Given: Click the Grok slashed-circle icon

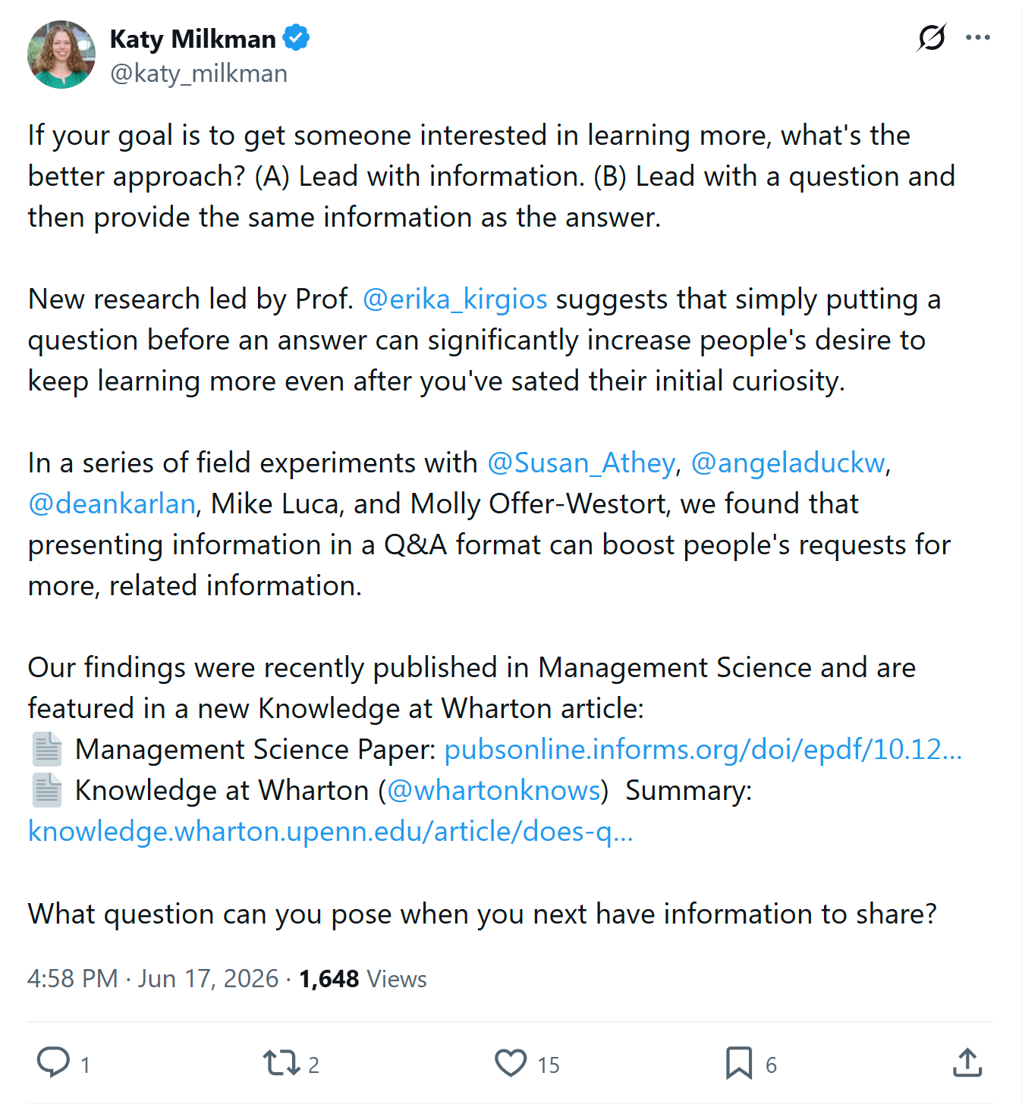Looking at the screenshot, I should 932,37.
